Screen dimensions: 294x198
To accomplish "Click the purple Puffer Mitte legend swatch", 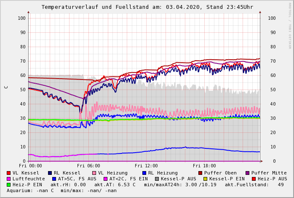I will pyautogui.click(x=248, y=173).
